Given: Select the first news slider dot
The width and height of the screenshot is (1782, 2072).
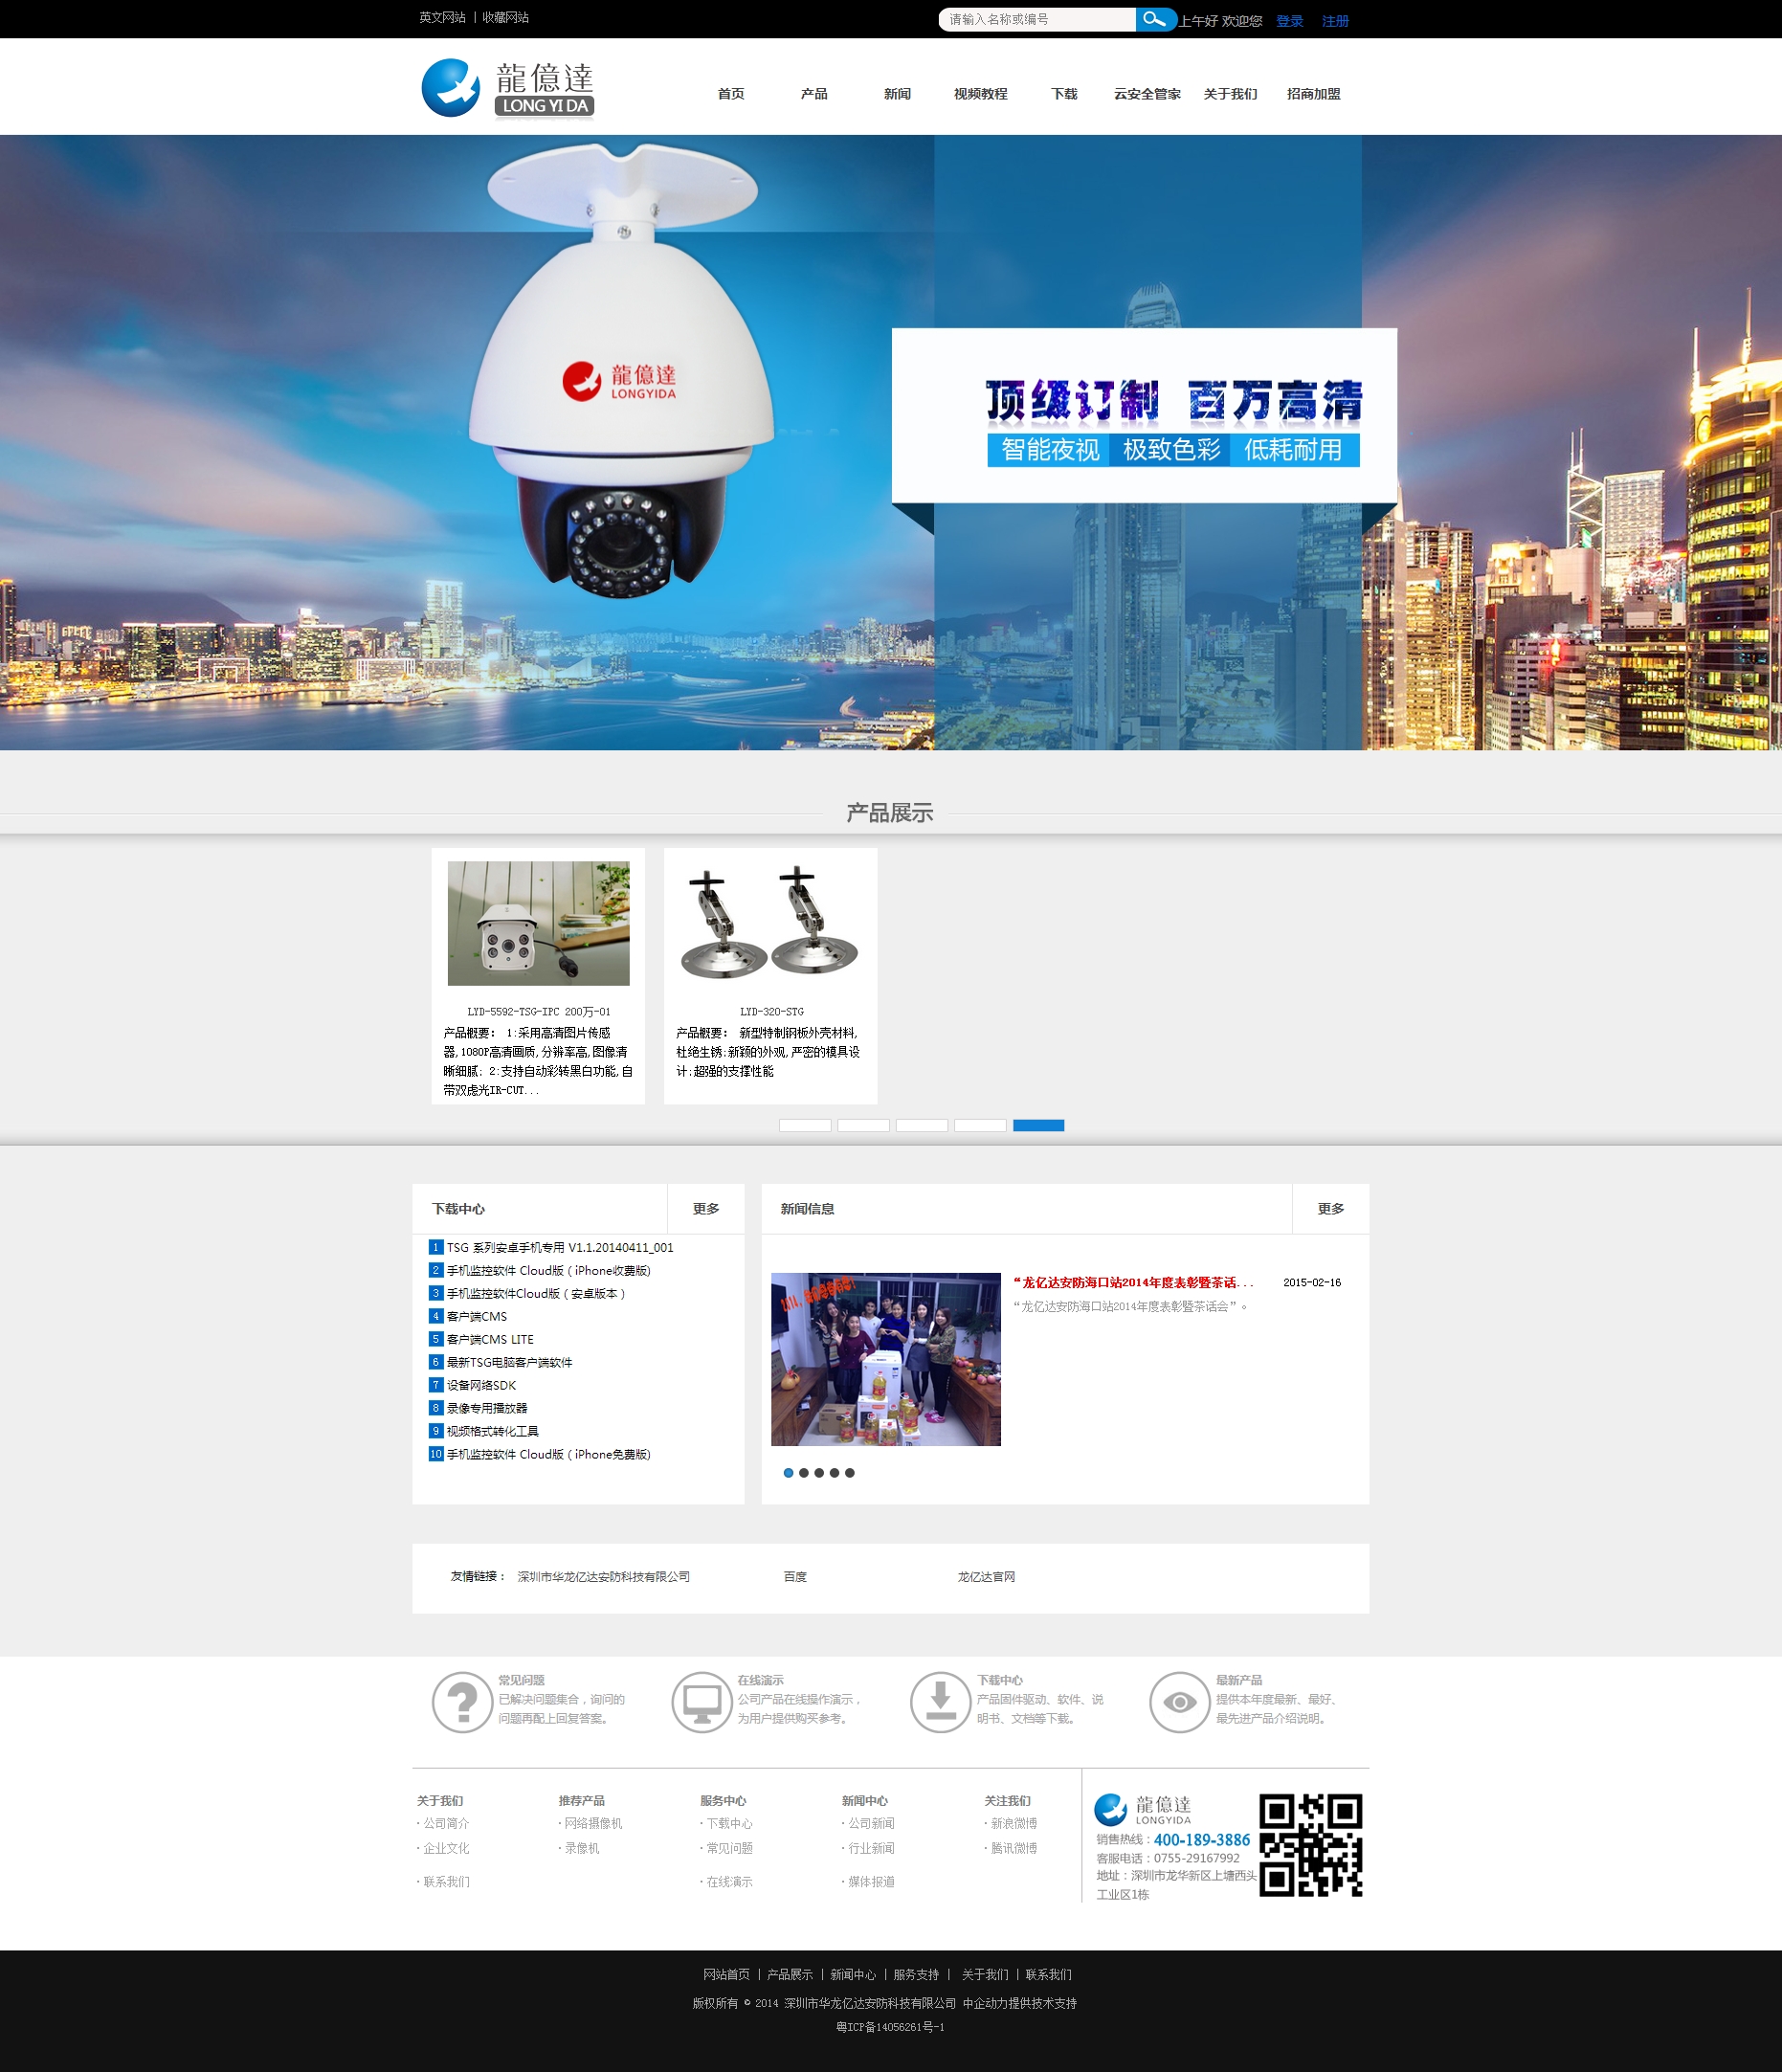Looking at the screenshot, I should click(x=788, y=1472).
